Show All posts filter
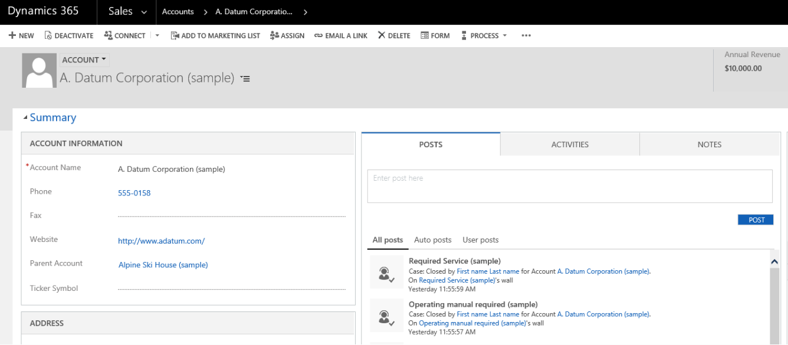The width and height of the screenshot is (788, 345). pos(388,240)
